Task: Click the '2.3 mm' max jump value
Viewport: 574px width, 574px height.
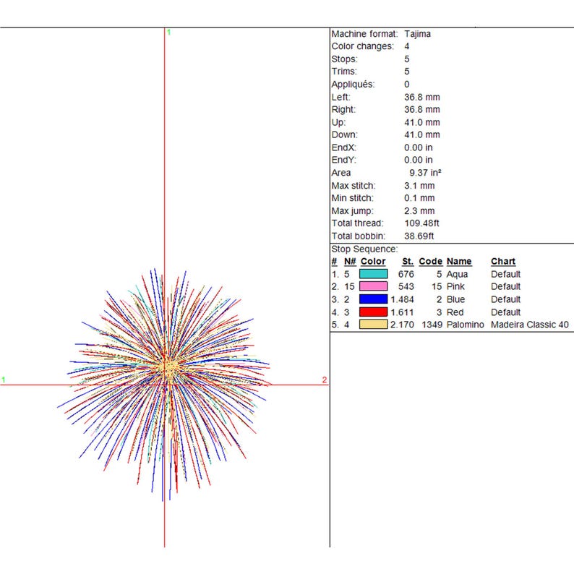Action: (x=419, y=211)
